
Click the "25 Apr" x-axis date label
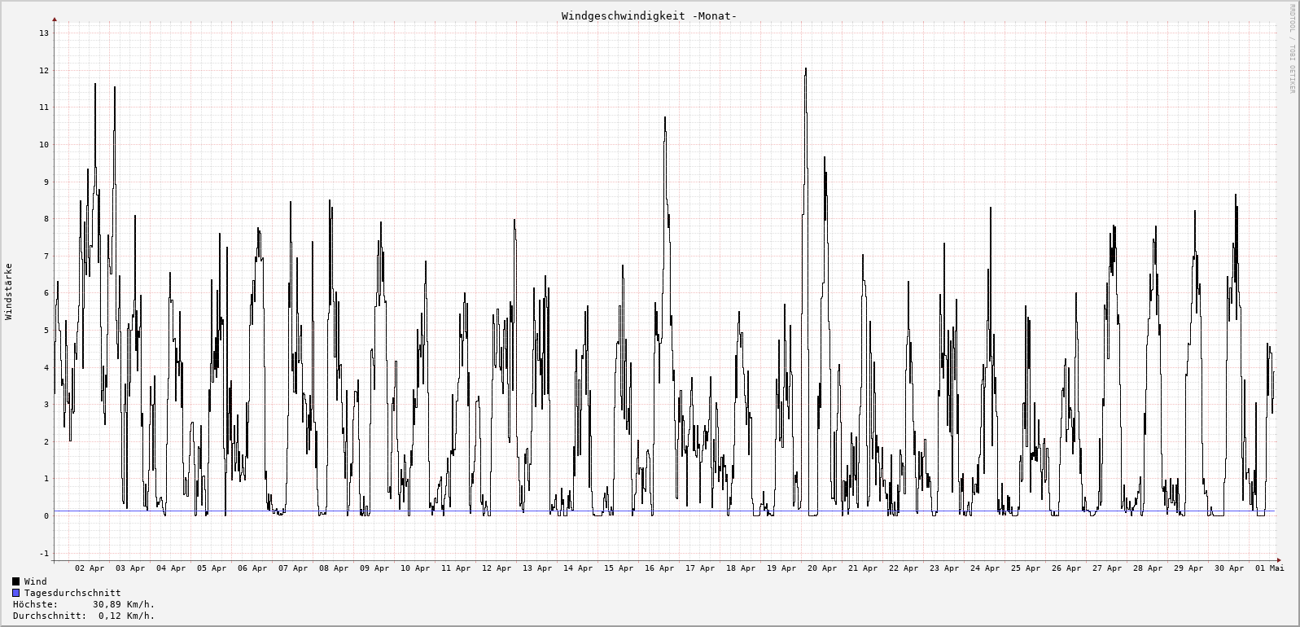(x=1026, y=568)
